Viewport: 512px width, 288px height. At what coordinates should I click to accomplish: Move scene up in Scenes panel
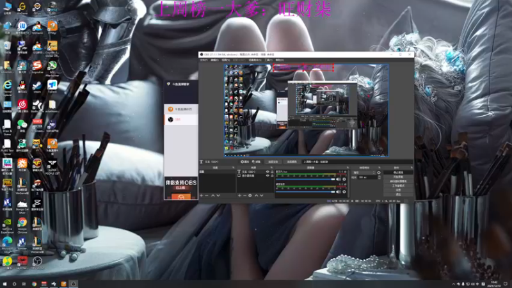(x=213, y=195)
